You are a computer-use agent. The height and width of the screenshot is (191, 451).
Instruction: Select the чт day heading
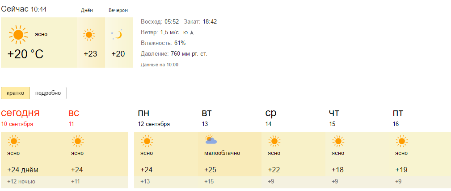point(334,113)
